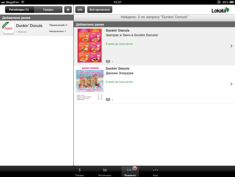This screenshot has height=177, width=235.
Task: Switch to the Ритейлеры (1) segment
Action: point(19,10)
